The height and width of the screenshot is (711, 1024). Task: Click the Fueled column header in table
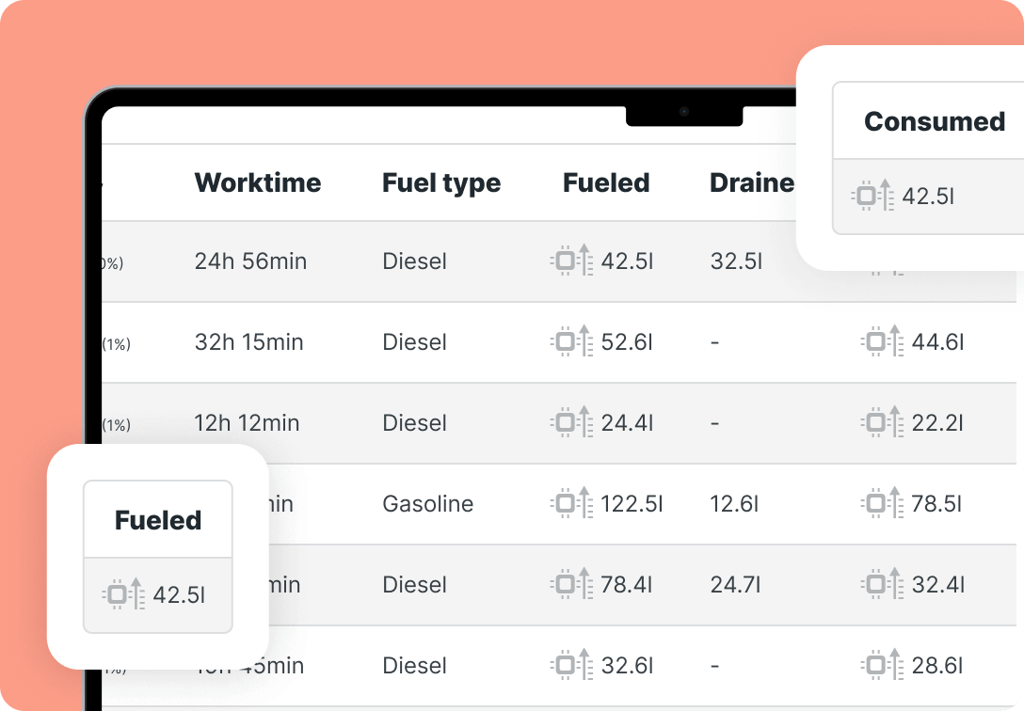coord(606,182)
